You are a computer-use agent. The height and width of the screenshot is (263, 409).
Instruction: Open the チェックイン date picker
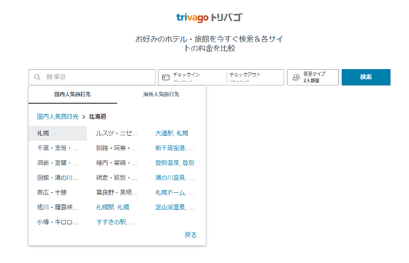coord(192,77)
